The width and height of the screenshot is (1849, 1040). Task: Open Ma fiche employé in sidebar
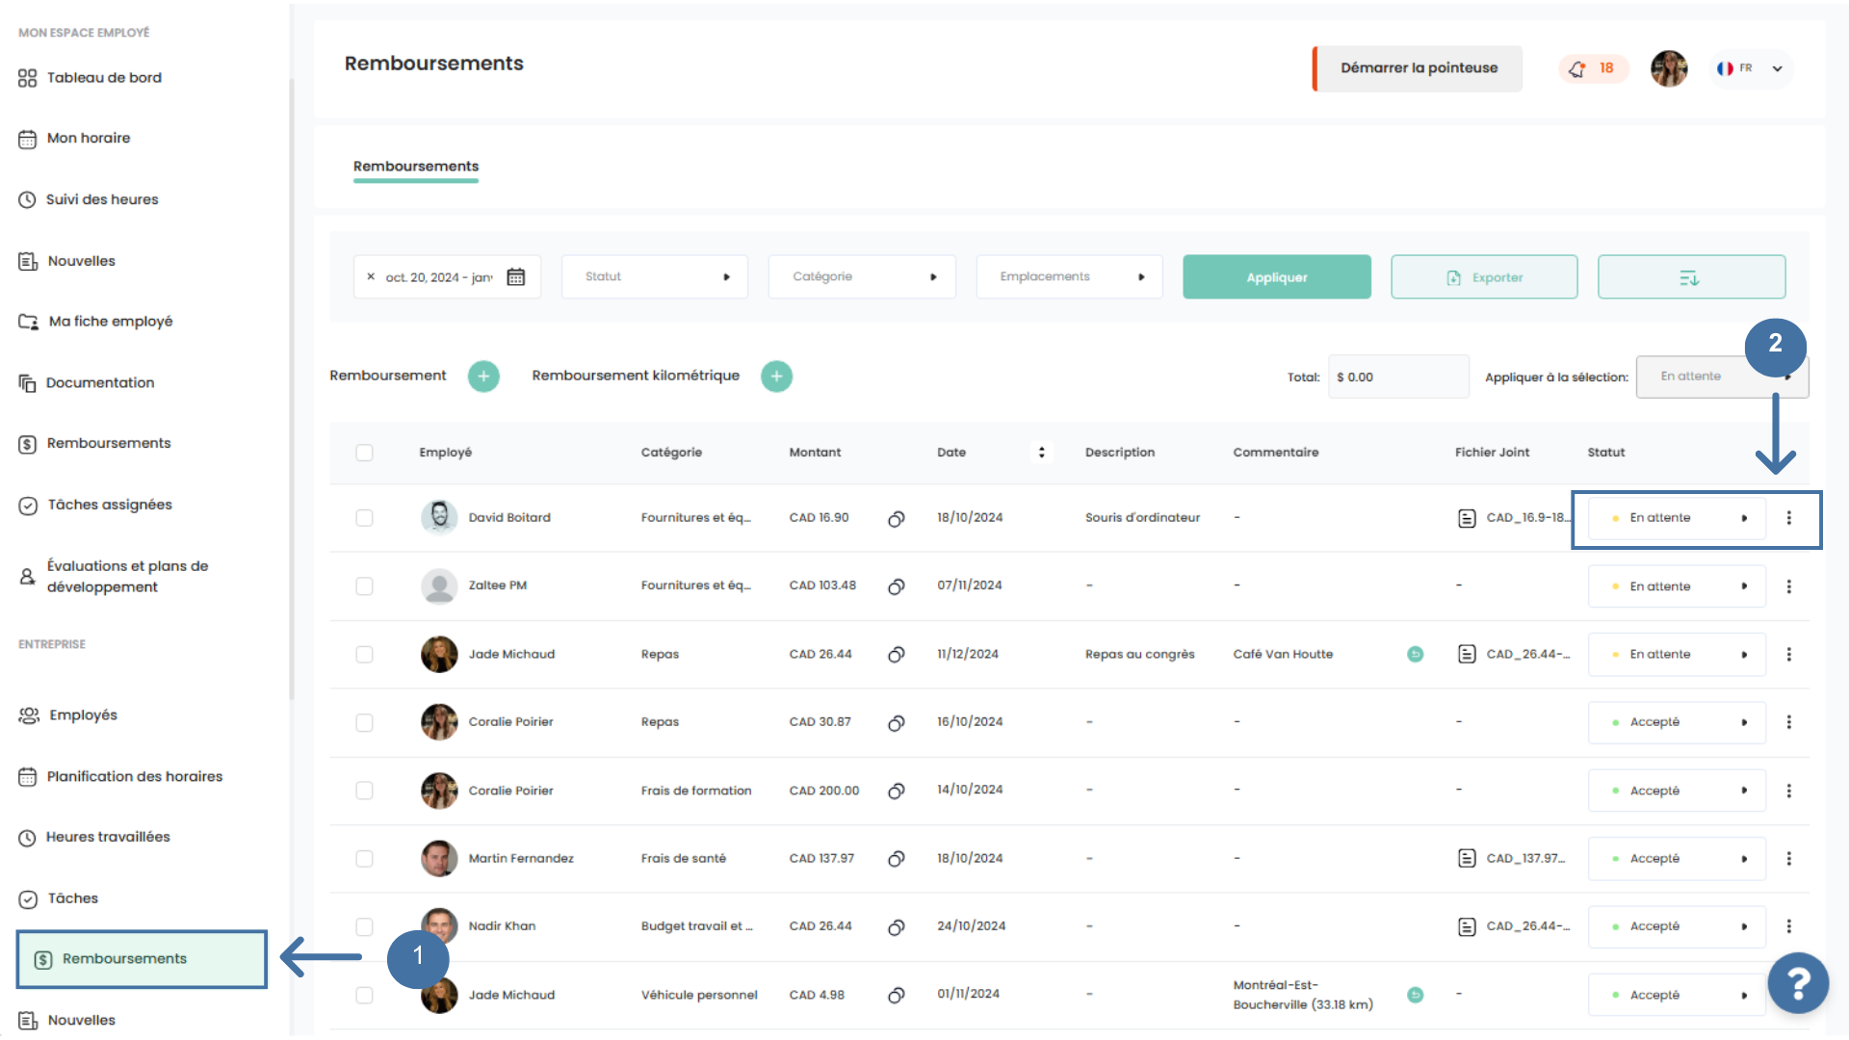click(x=95, y=322)
